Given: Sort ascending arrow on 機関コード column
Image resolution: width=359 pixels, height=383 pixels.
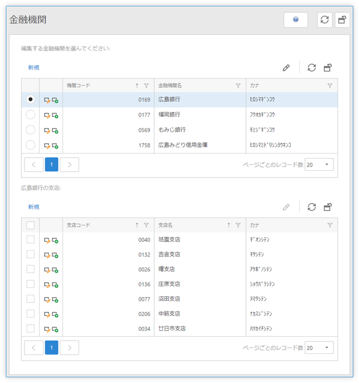Looking at the screenshot, I should 137,85.
